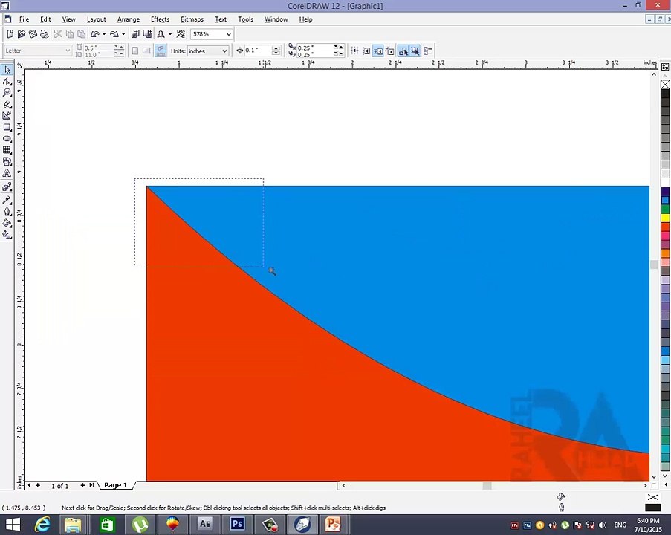Click the paper width stepper arrows
671x535 pixels.
tap(119, 47)
